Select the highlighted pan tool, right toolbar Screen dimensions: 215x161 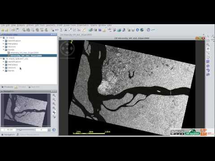pyautogui.click(x=208, y=49)
